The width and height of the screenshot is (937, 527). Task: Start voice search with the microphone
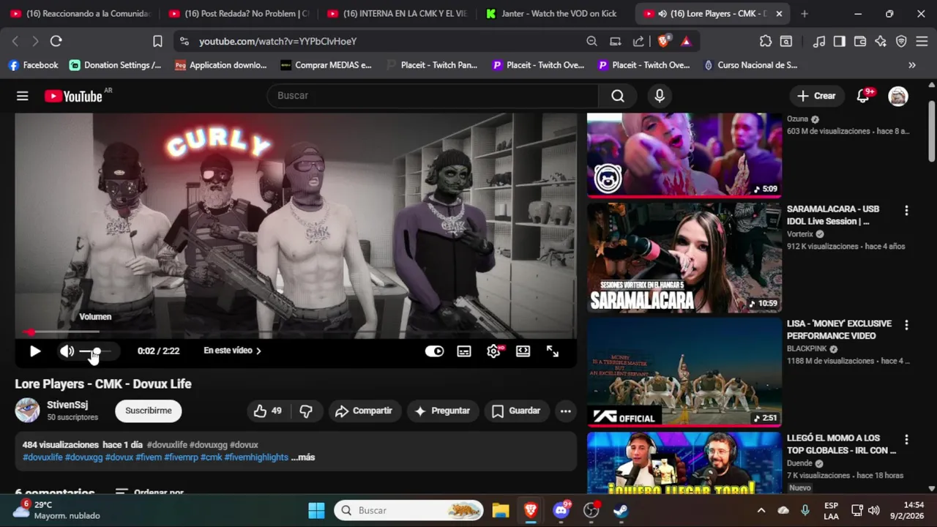coord(660,96)
